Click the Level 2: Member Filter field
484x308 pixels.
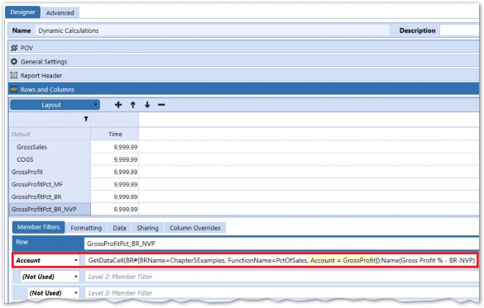point(282,277)
